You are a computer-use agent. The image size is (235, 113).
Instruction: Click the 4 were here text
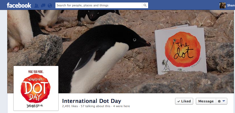121,106
